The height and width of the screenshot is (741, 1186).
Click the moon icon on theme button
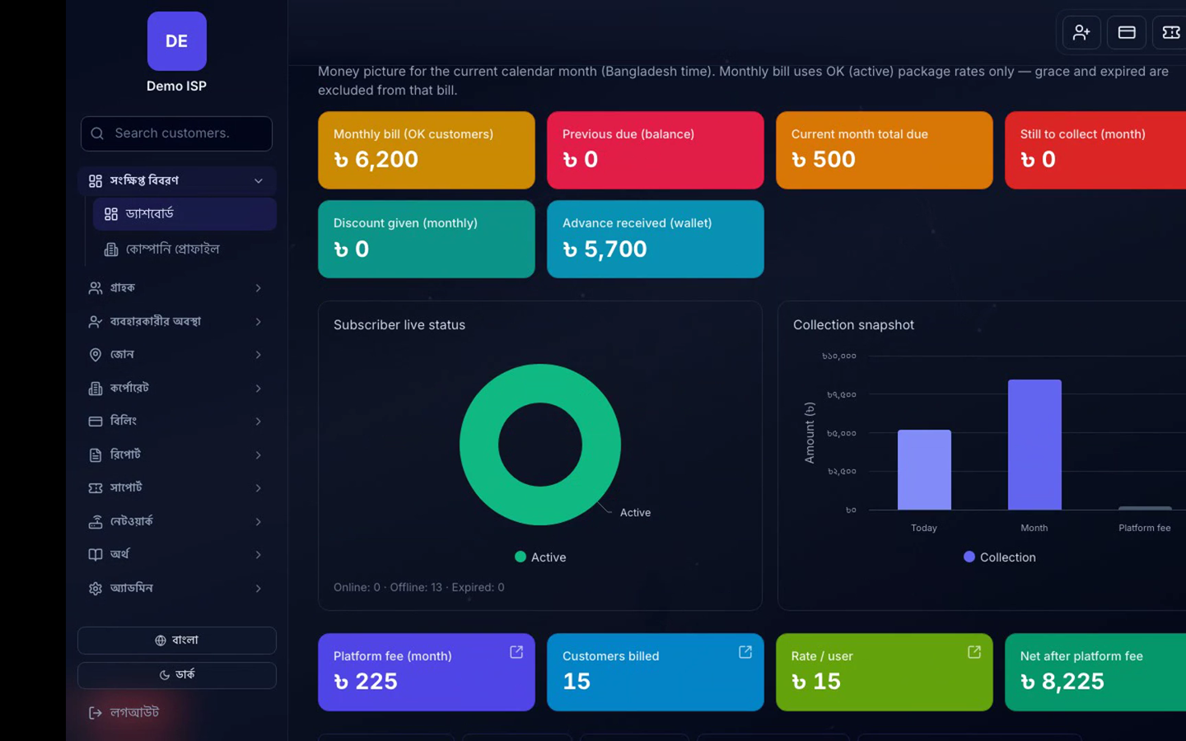pyautogui.click(x=165, y=675)
